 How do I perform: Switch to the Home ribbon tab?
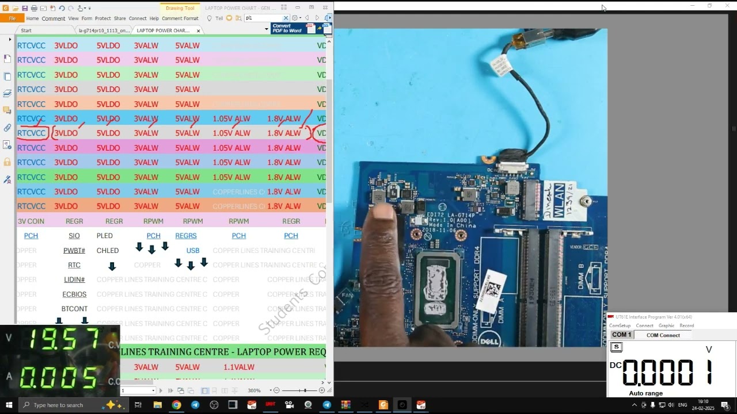(32, 18)
